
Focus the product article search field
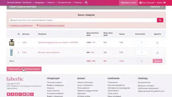[x=83, y=20]
